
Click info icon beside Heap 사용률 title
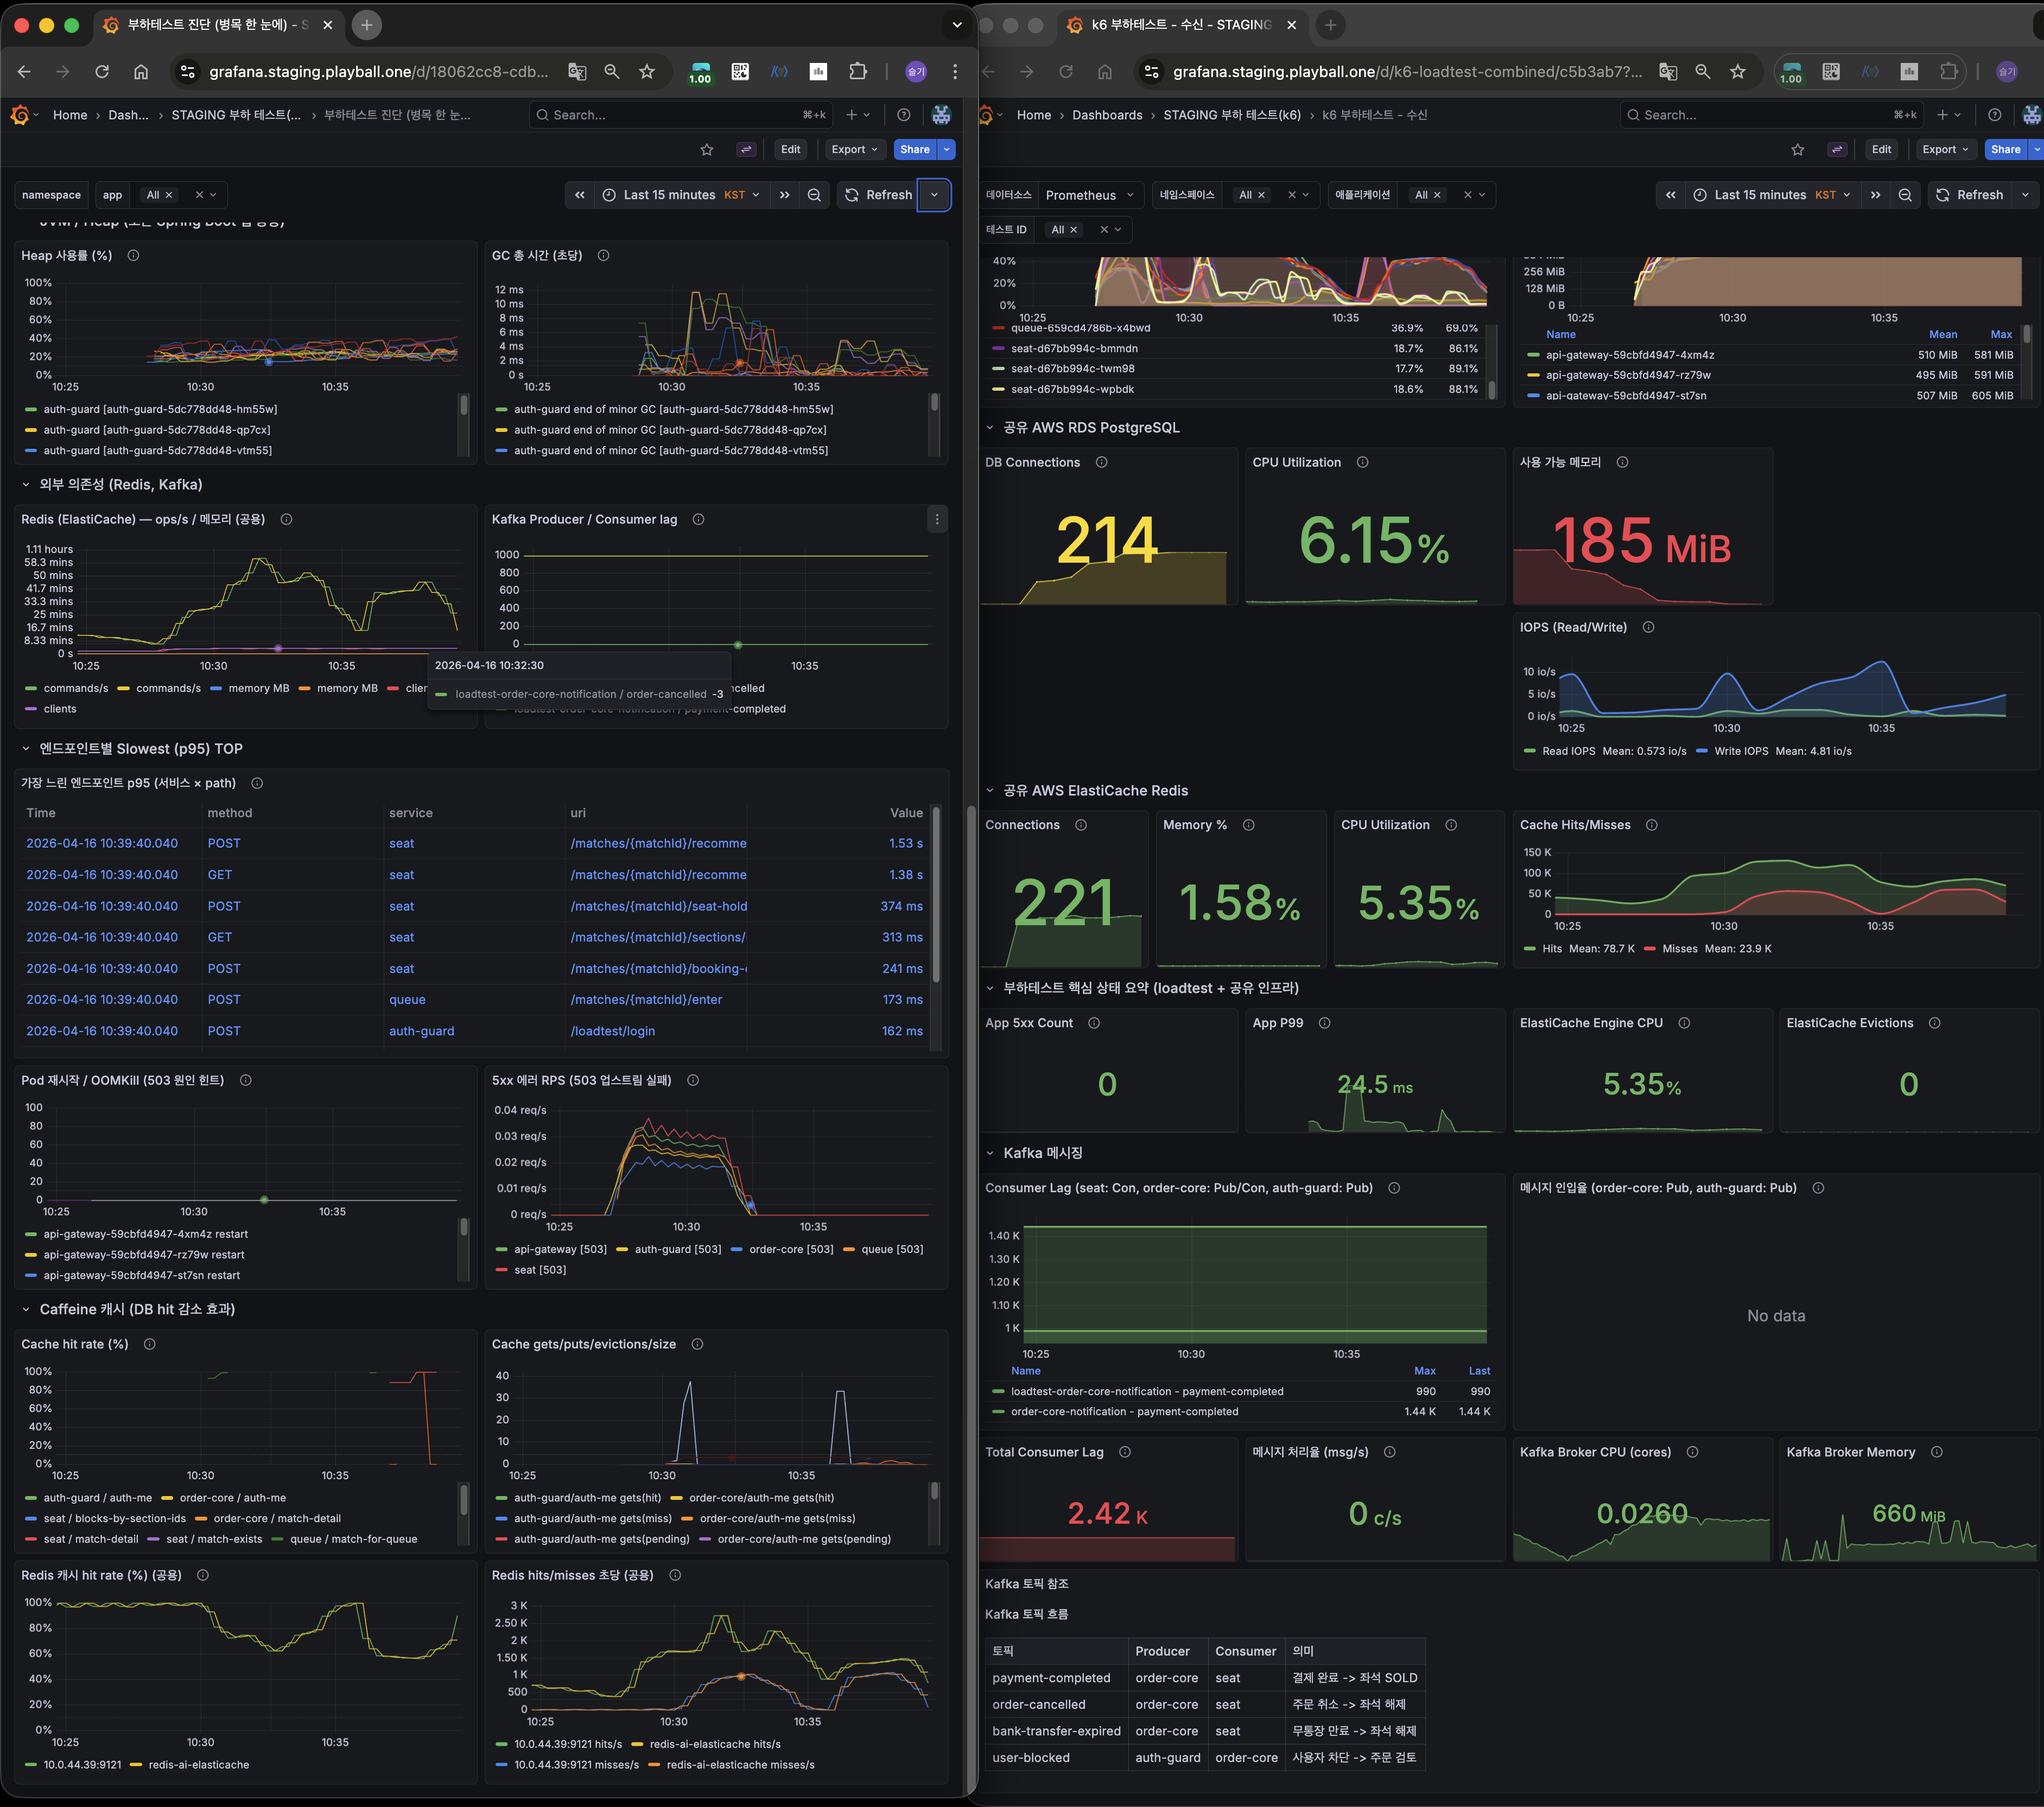click(x=133, y=256)
